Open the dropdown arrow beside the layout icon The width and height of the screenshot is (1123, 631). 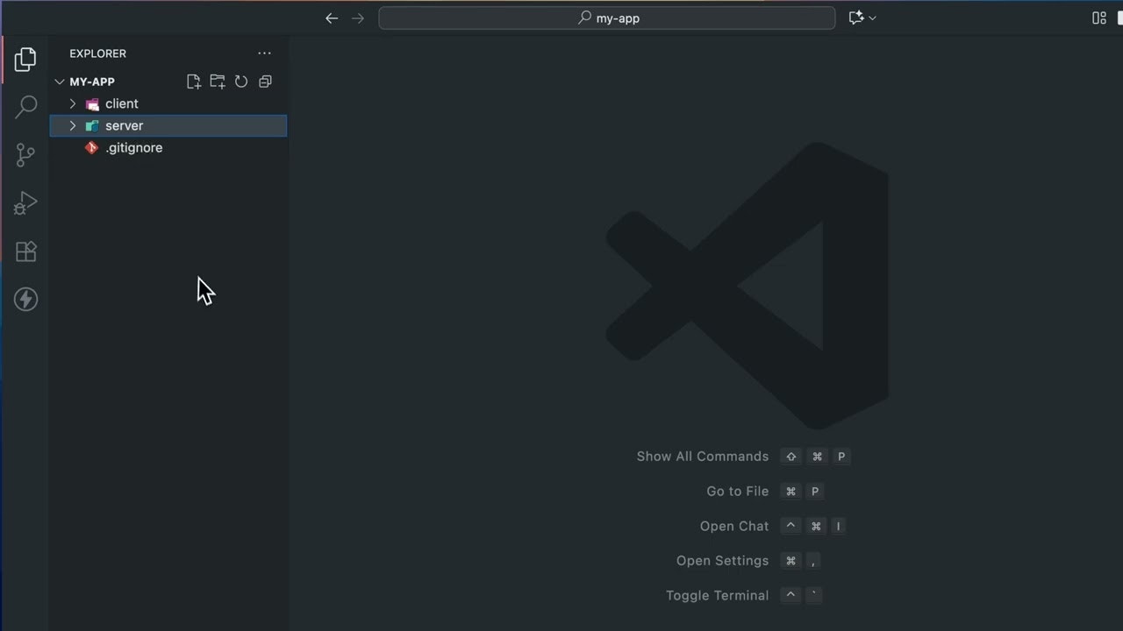[x=871, y=18]
